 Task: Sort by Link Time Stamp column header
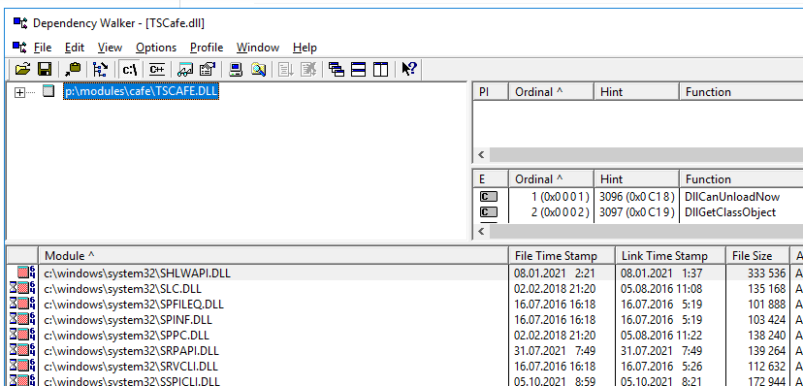point(670,255)
